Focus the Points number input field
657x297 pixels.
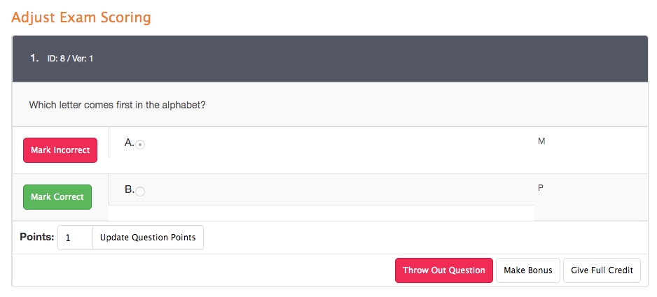pyautogui.click(x=75, y=238)
